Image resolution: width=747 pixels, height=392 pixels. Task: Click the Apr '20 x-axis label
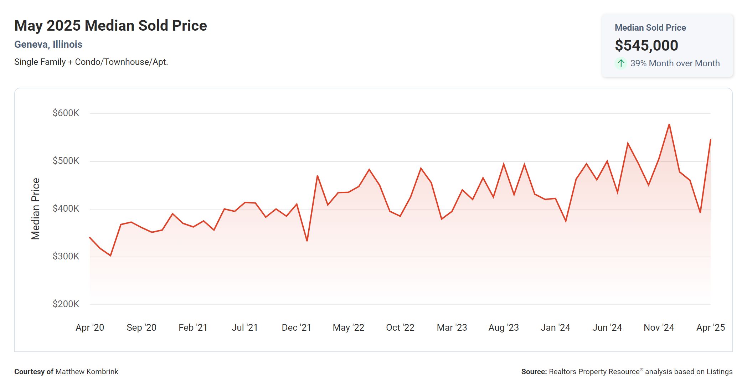click(x=90, y=327)
